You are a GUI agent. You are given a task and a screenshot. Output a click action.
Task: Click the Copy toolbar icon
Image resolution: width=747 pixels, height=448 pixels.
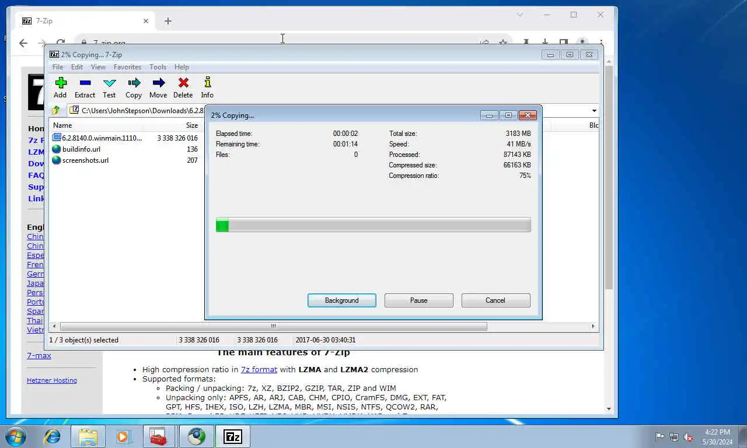(134, 83)
